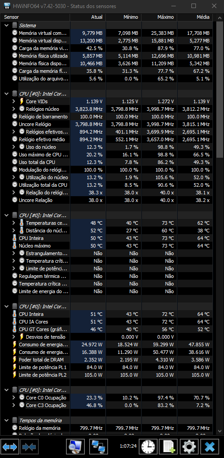
Task: Expand the Core VIDs entry
Action: coord(14,101)
